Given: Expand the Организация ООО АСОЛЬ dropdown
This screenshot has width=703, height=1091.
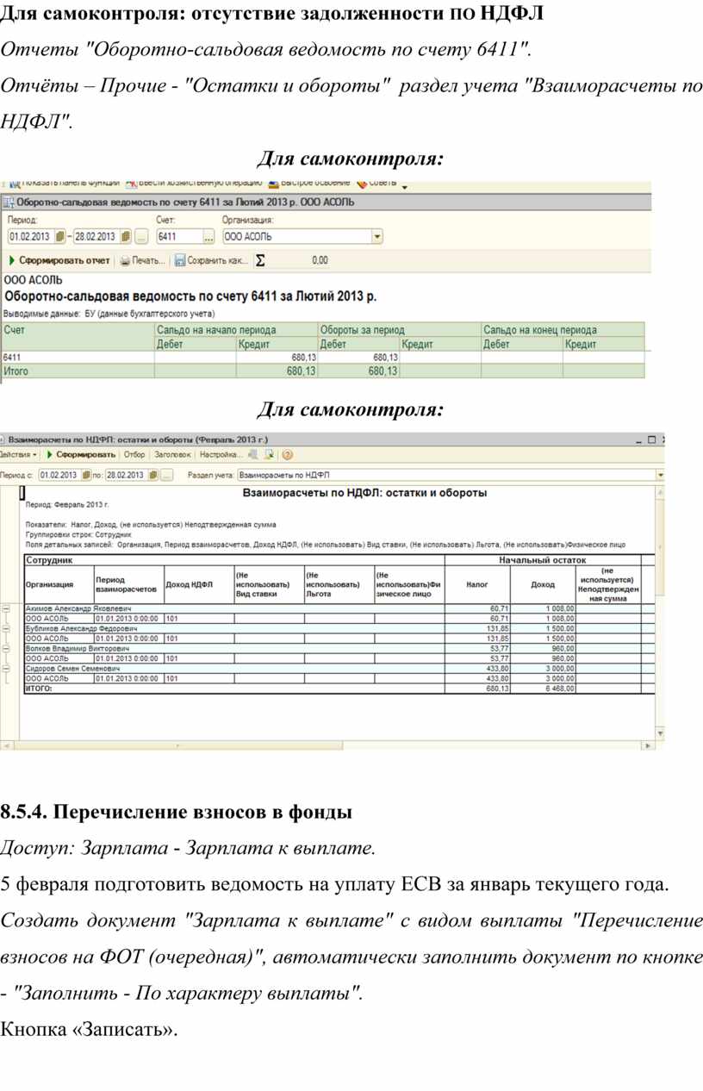Looking at the screenshot, I should click(376, 236).
